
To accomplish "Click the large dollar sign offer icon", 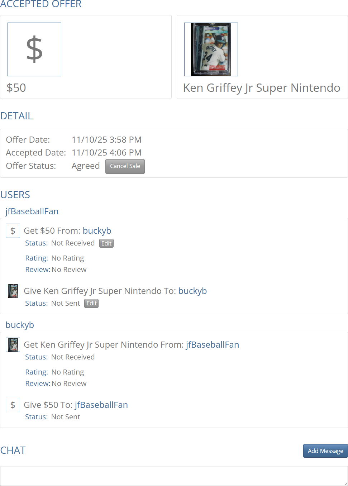I will 34,49.
